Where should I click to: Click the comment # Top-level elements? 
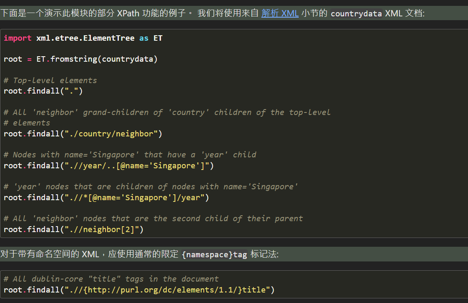pyautogui.click(x=50, y=81)
